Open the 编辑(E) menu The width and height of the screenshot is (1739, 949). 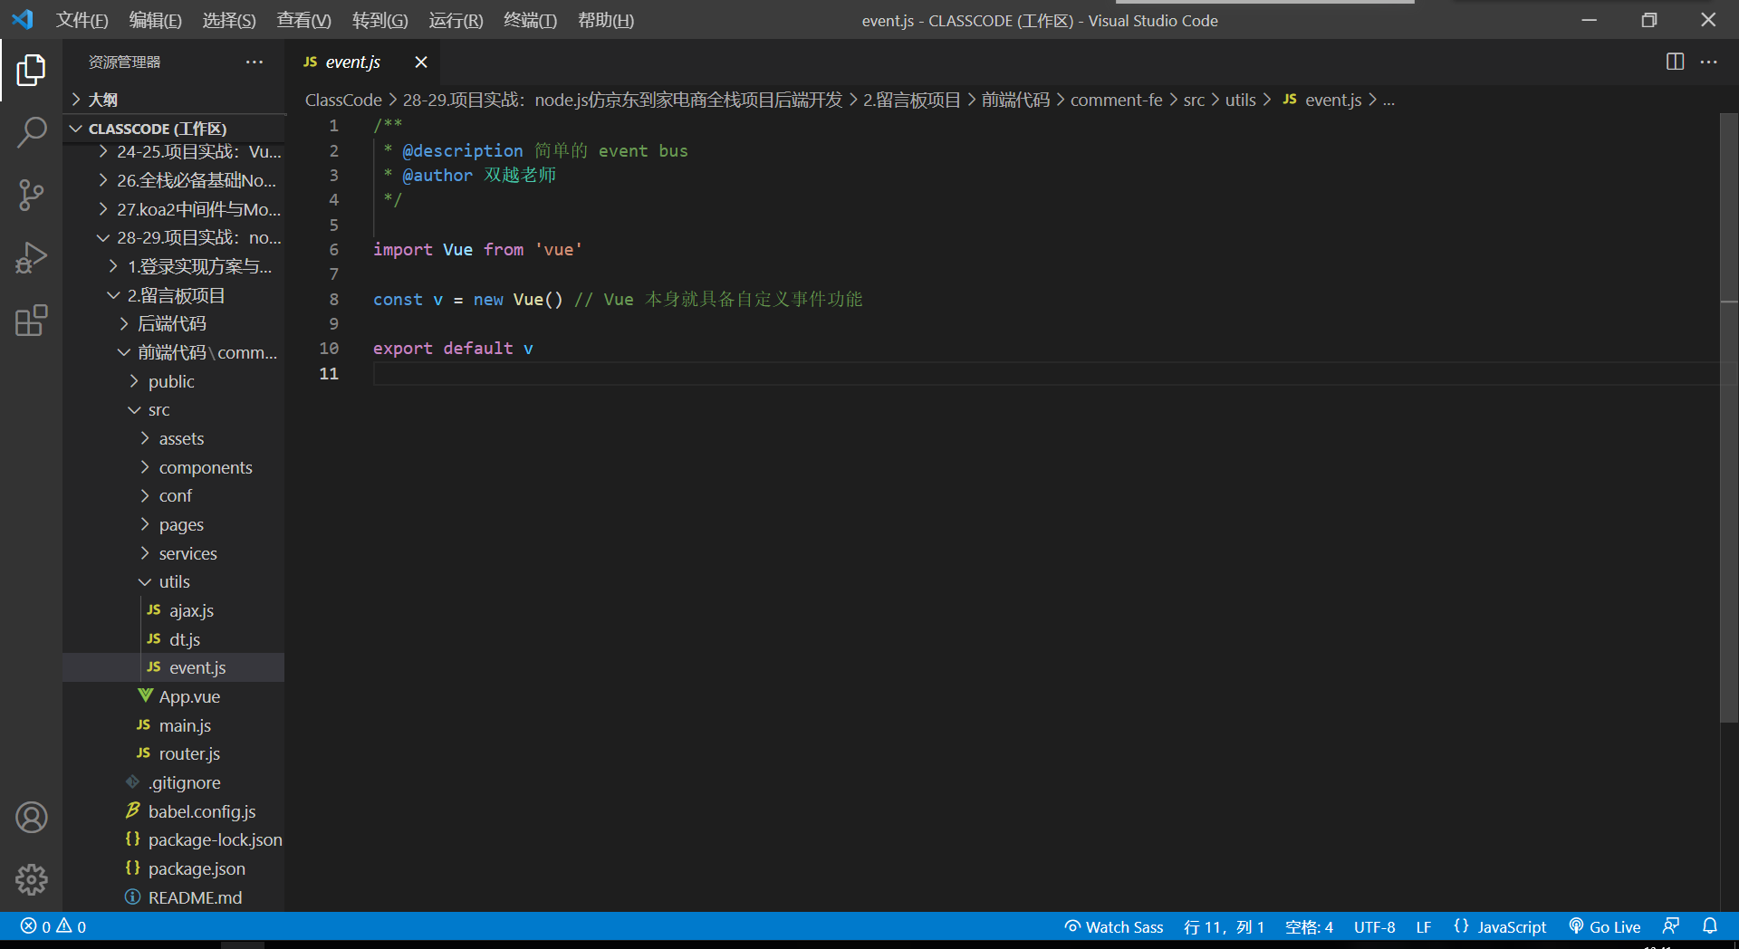(x=155, y=20)
